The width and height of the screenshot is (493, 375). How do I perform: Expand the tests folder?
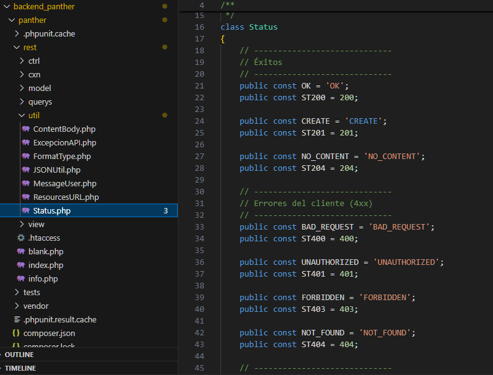click(x=17, y=292)
